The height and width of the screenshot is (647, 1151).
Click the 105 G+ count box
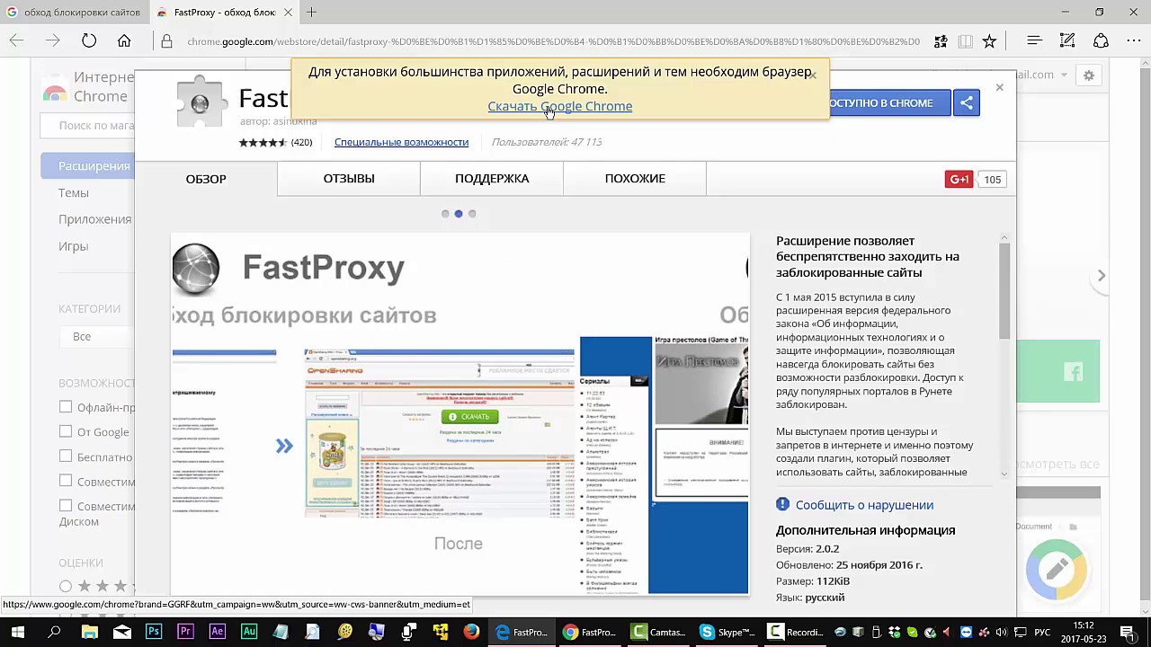(992, 179)
